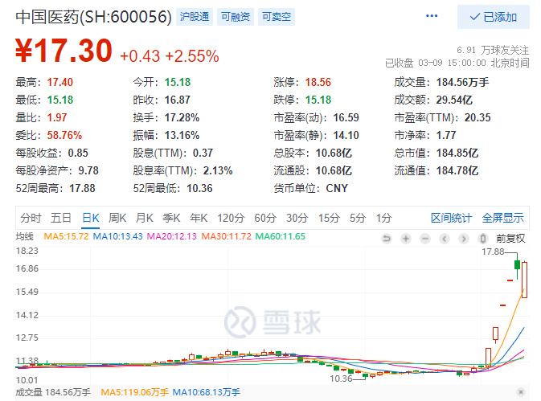The height and width of the screenshot is (401, 541).
Task: Click the MA60:11.65 indicator label
Action: coord(281,236)
